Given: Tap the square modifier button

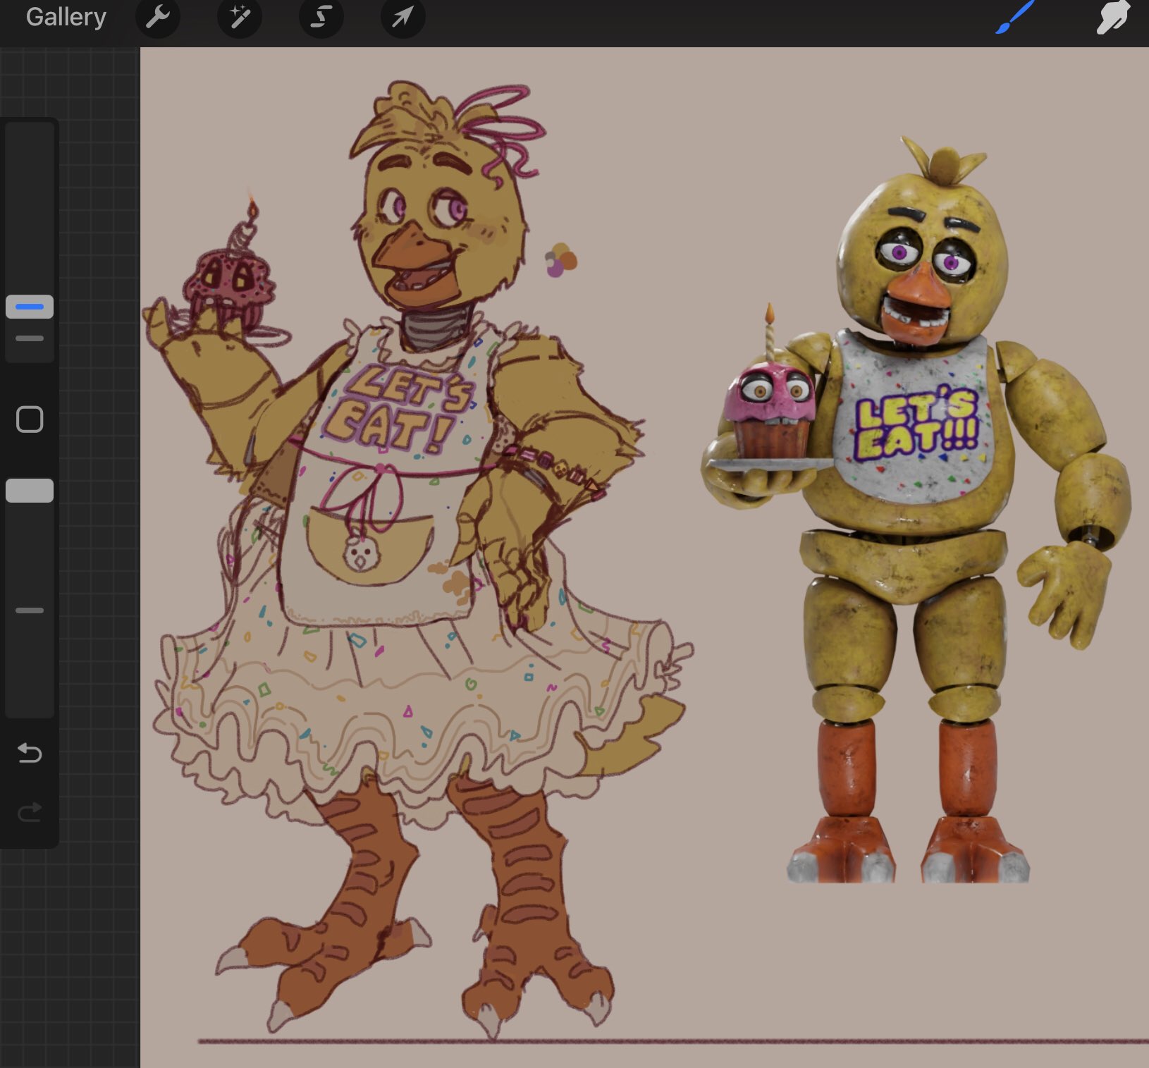Looking at the screenshot, I should point(30,419).
